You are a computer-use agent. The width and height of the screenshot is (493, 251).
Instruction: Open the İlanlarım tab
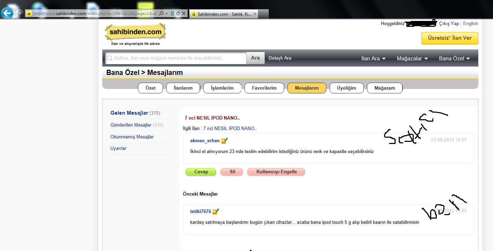[x=183, y=88]
